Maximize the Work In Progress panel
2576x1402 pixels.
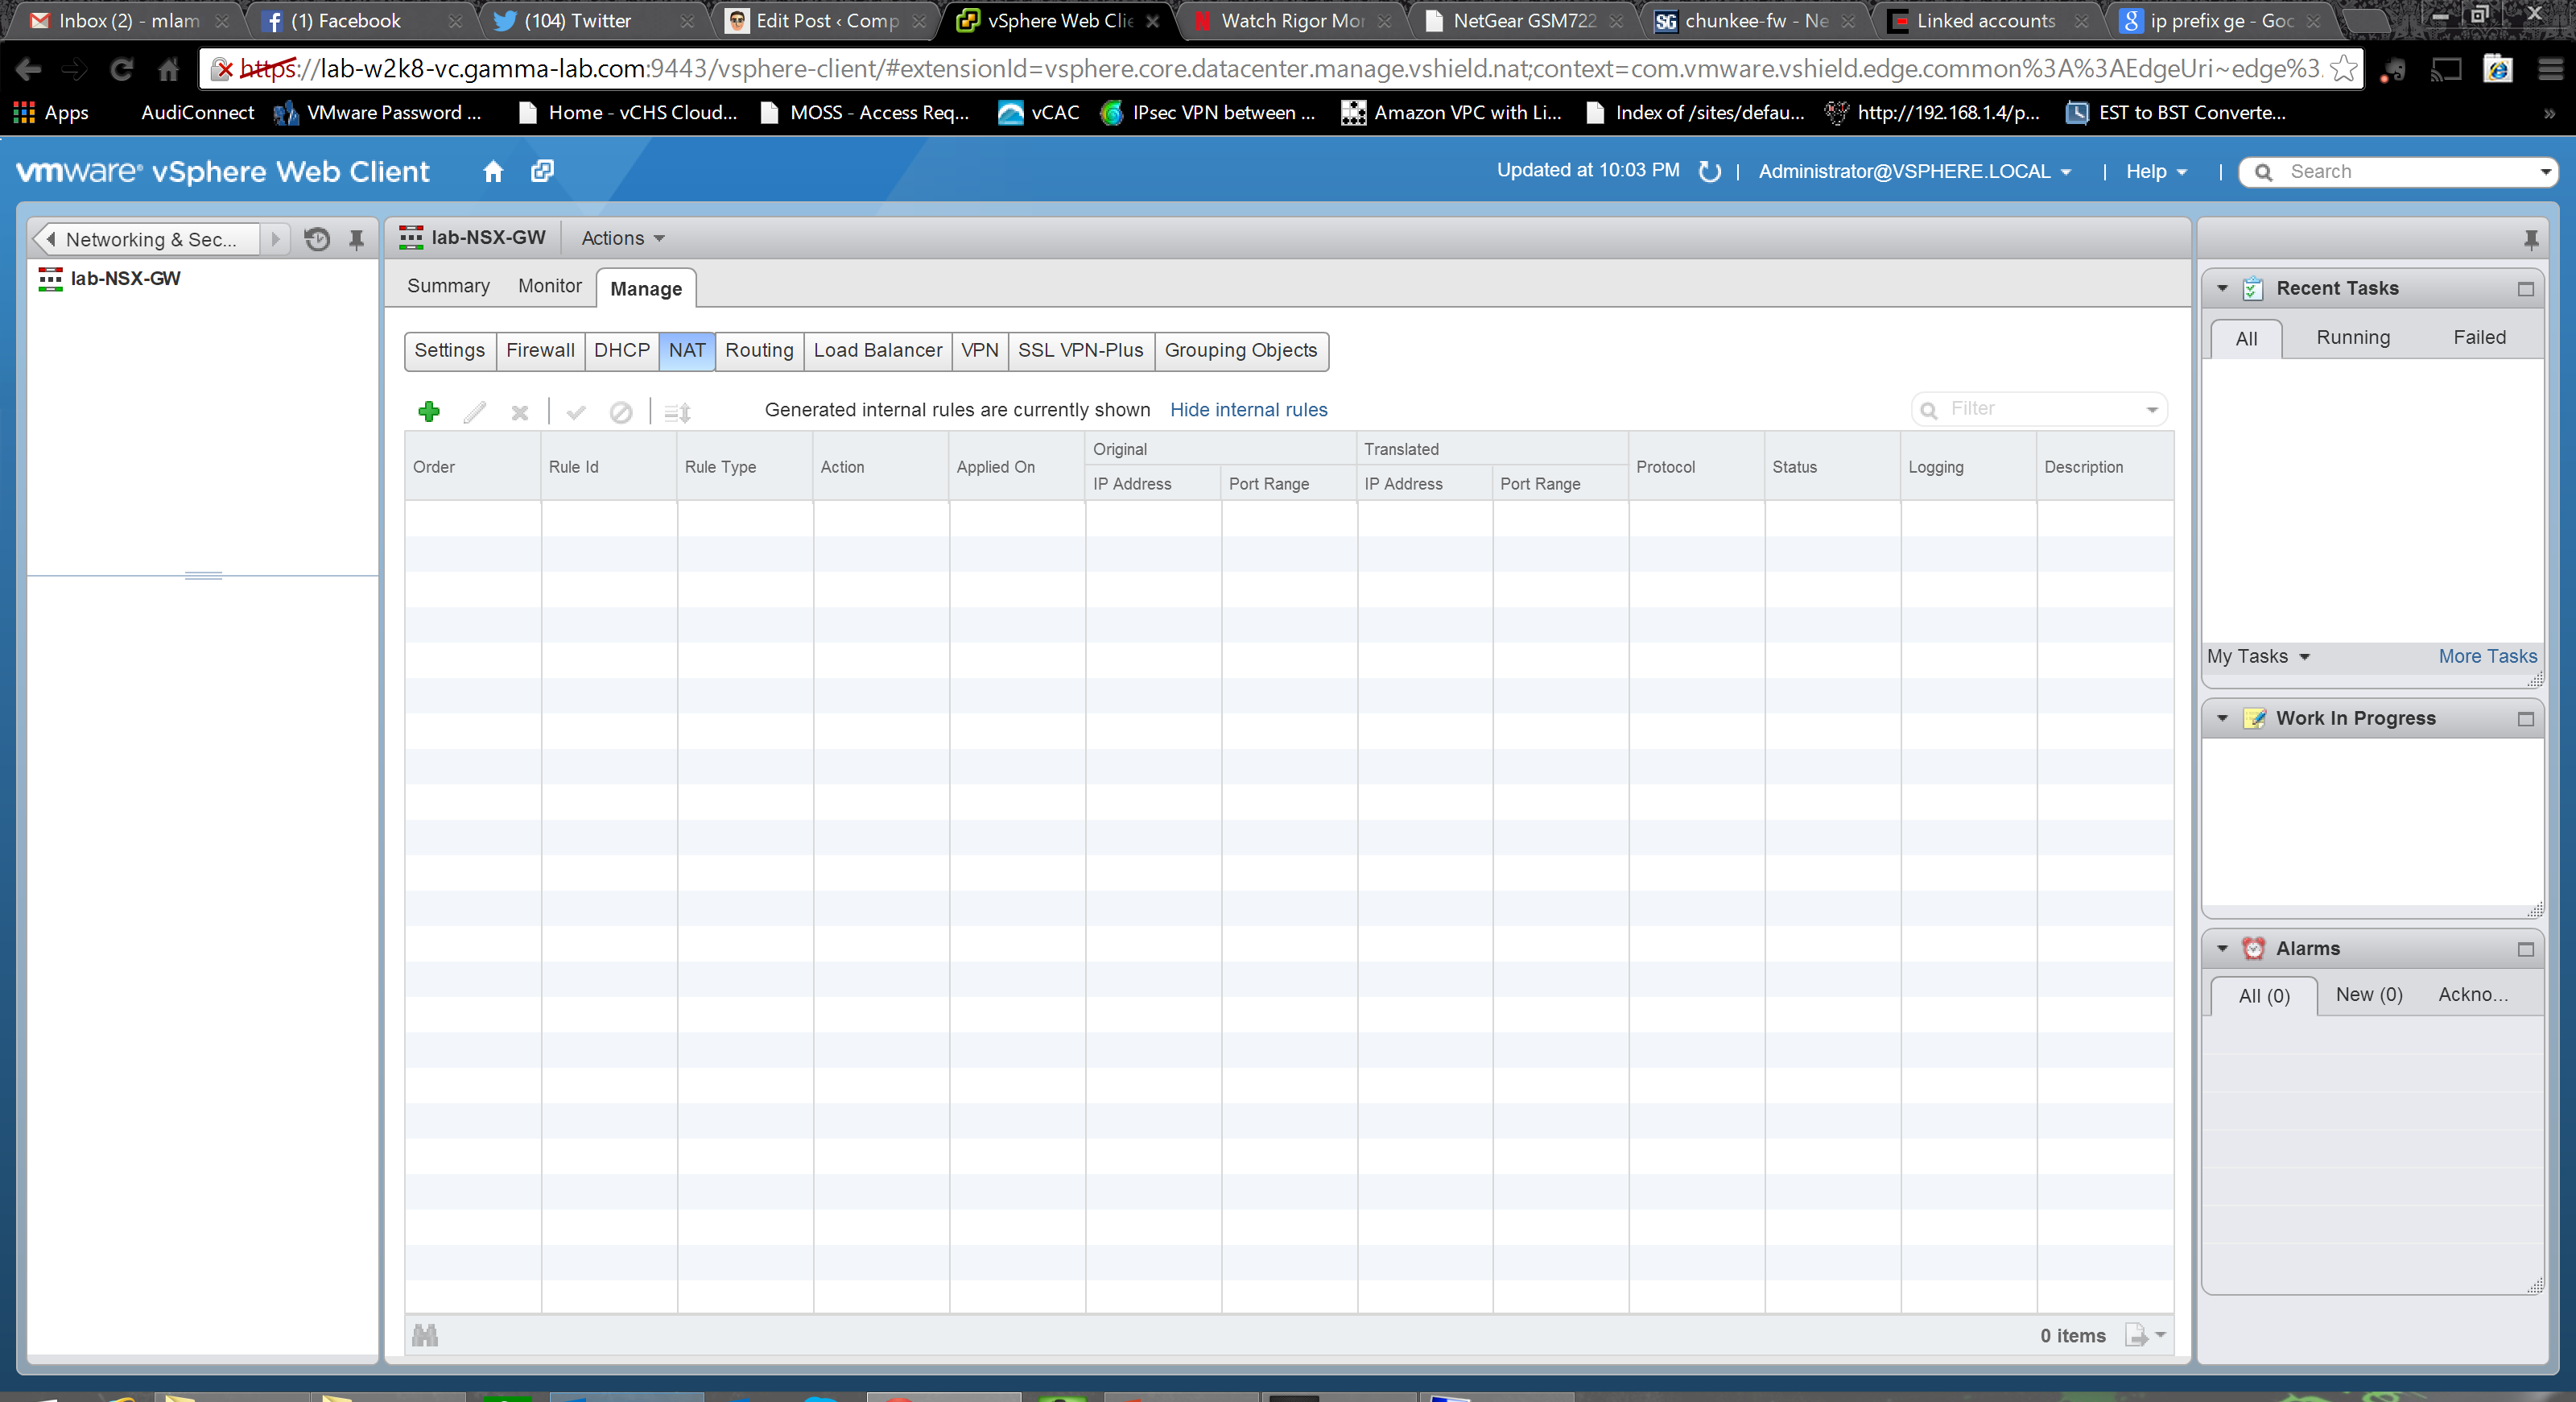2525,719
